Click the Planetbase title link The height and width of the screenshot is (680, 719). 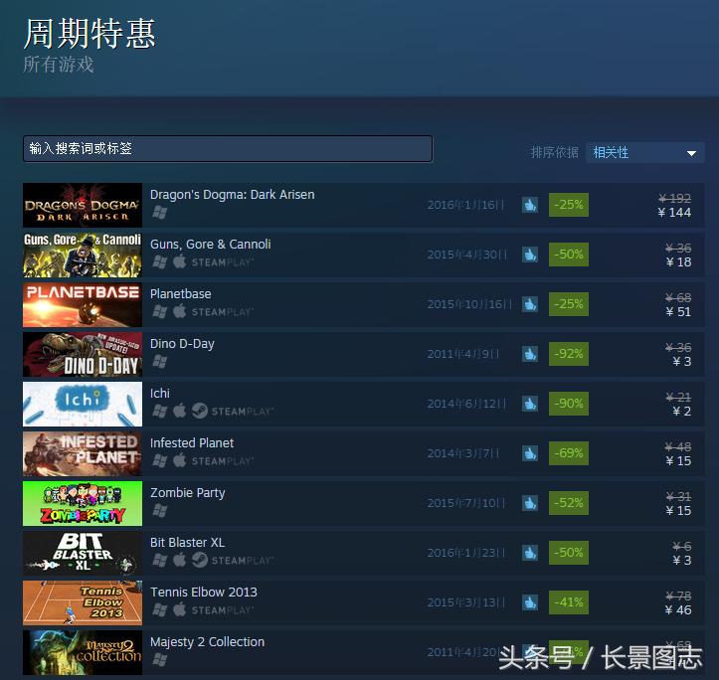coord(181,294)
